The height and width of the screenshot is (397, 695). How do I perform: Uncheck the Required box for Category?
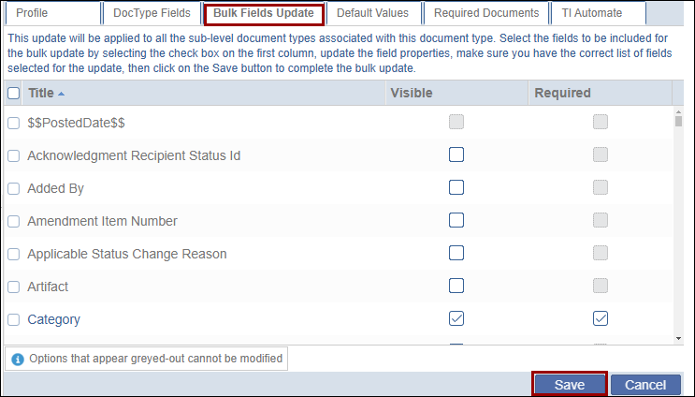[601, 319]
